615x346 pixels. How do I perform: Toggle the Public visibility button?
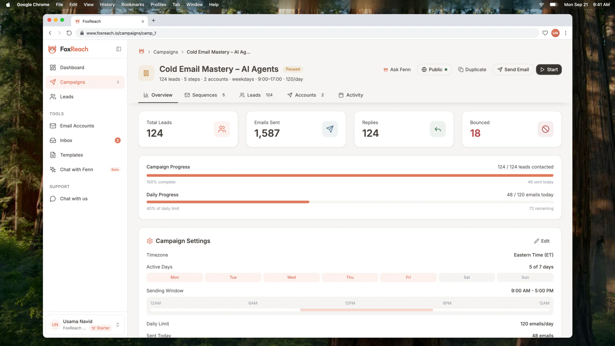click(434, 70)
